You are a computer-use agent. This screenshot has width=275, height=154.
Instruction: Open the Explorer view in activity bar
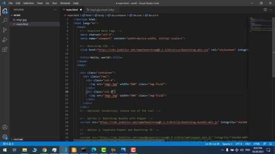pyautogui.click(x=5, y=11)
